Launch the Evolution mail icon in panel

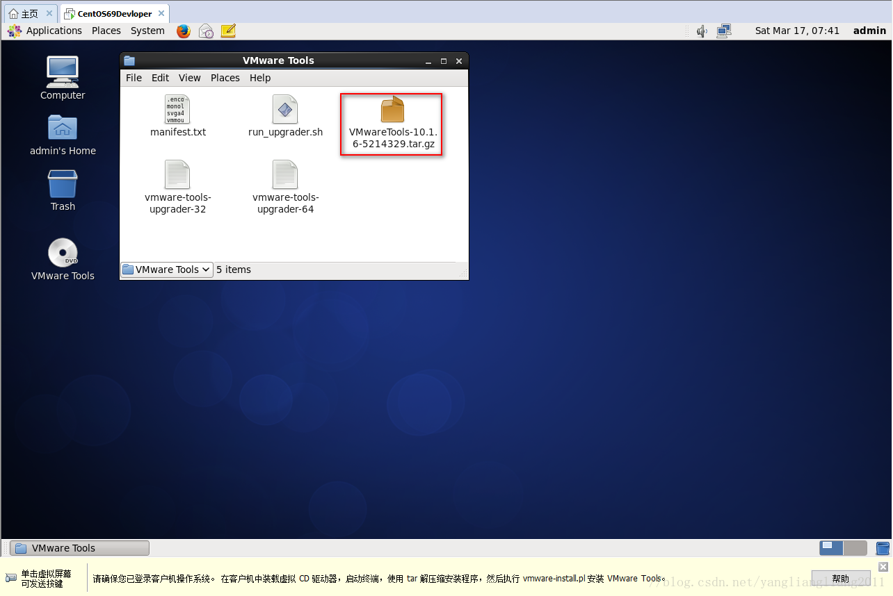(206, 31)
